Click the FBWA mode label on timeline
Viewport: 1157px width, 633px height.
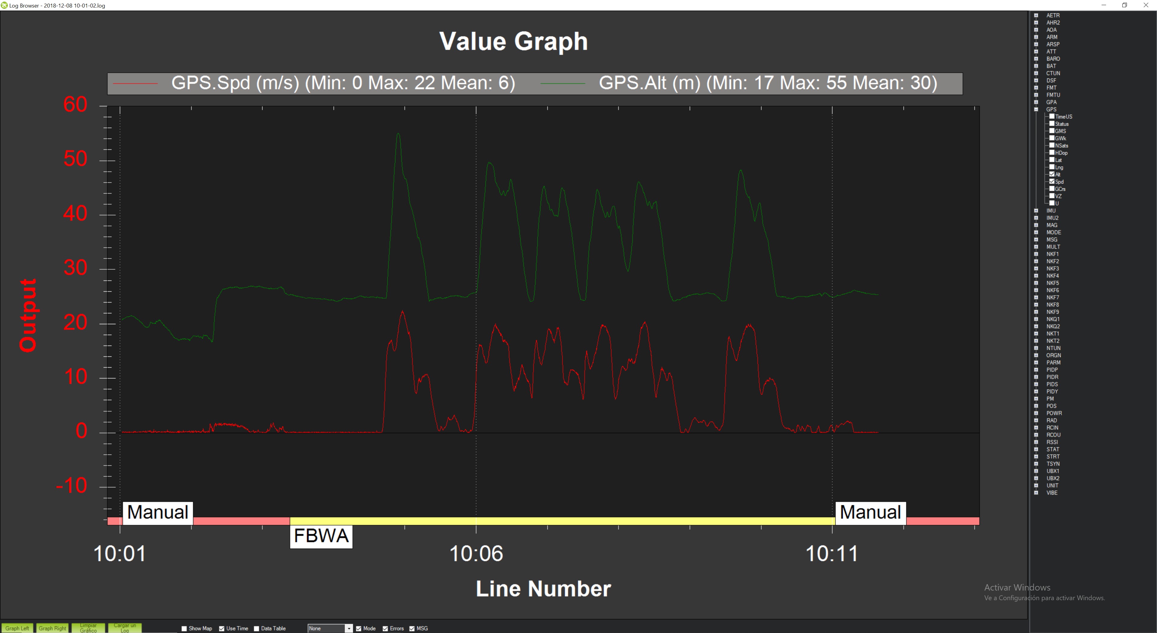click(x=321, y=536)
